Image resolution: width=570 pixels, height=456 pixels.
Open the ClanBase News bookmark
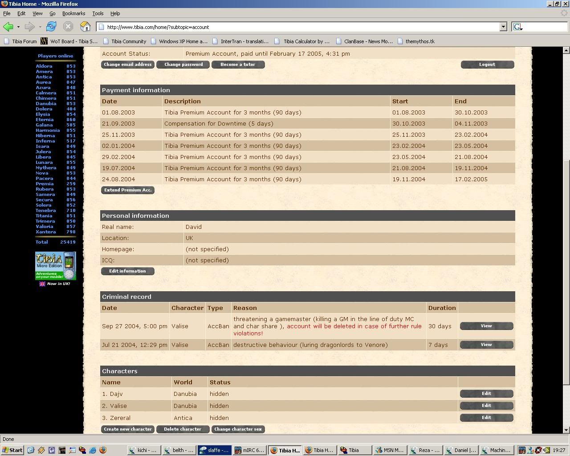(x=364, y=41)
